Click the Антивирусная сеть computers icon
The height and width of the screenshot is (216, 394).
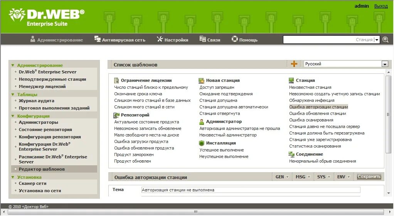point(97,39)
